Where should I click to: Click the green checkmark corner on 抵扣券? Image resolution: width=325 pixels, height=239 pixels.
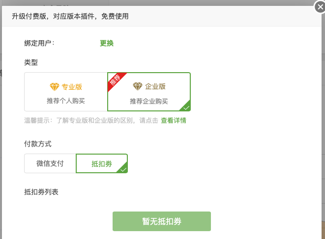point(123,168)
